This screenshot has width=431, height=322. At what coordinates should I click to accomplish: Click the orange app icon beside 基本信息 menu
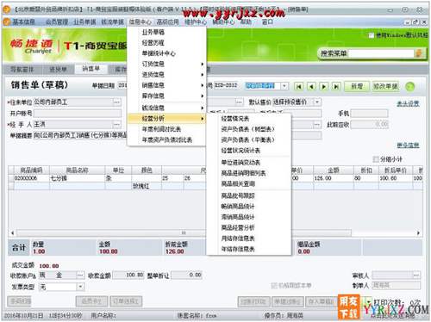pos(7,22)
